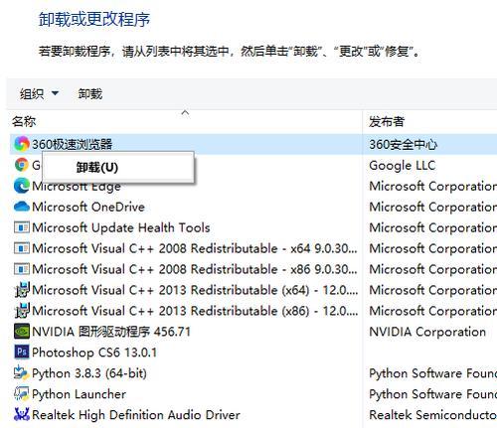Select Visual C++ 2008 Redistributable x64 entry
497x428 pixels.
(195, 248)
